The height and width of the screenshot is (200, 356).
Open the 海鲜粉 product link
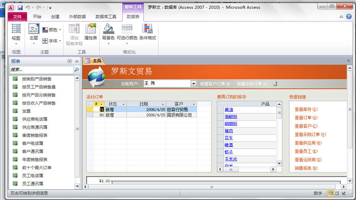click(231, 117)
